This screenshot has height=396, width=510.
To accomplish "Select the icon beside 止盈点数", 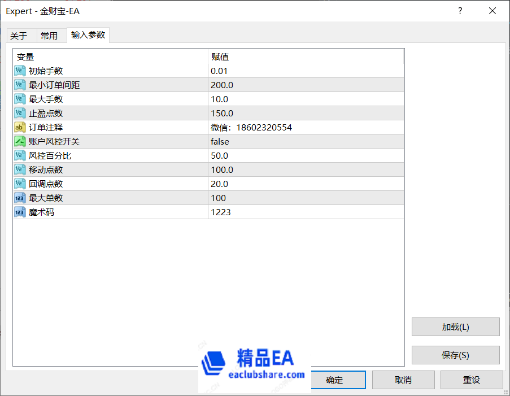I will tap(20, 113).
